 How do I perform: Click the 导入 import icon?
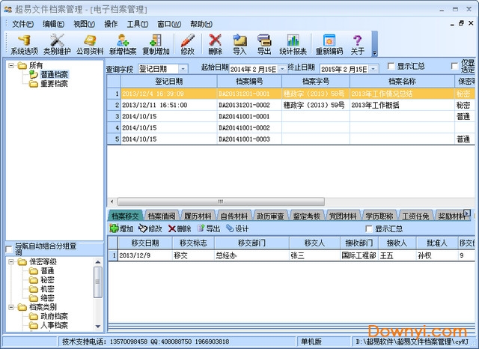click(x=239, y=44)
